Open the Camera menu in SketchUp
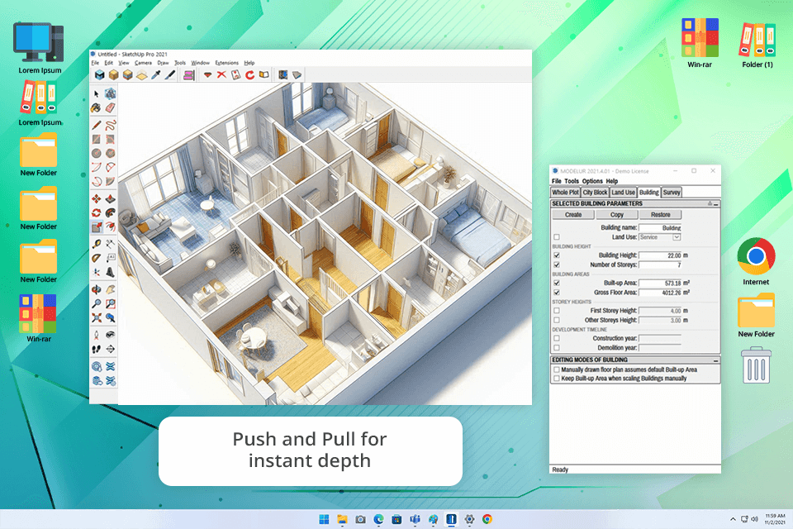This screenshot has width=793, height=529. (x=143, y=63)
